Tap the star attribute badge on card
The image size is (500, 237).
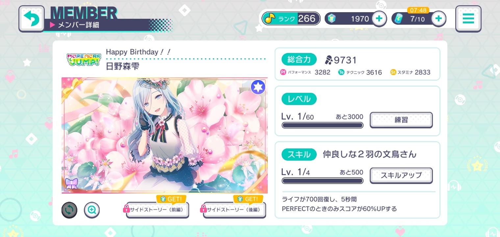click(258, 87)
